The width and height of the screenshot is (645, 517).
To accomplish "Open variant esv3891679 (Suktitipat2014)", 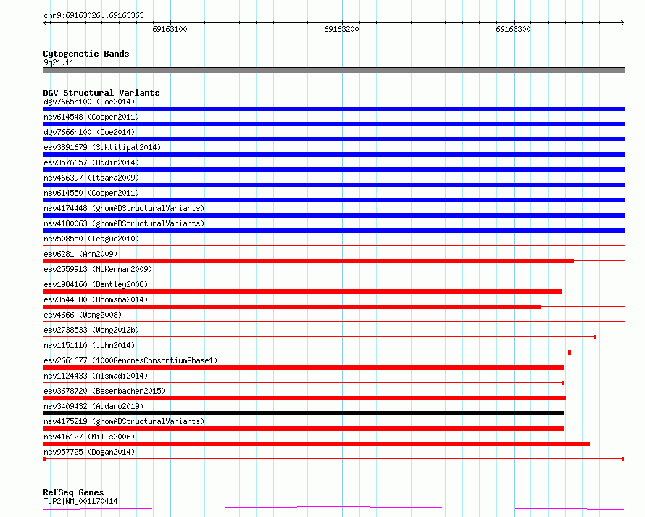I will tap(102, 147).
